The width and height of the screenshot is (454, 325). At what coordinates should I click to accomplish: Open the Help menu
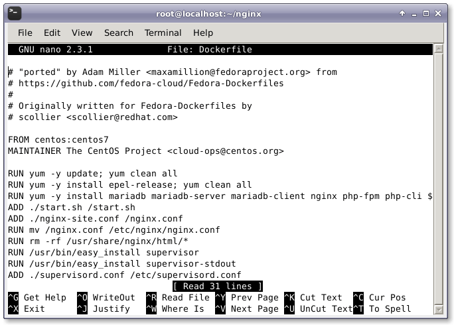tap(203, 32)
